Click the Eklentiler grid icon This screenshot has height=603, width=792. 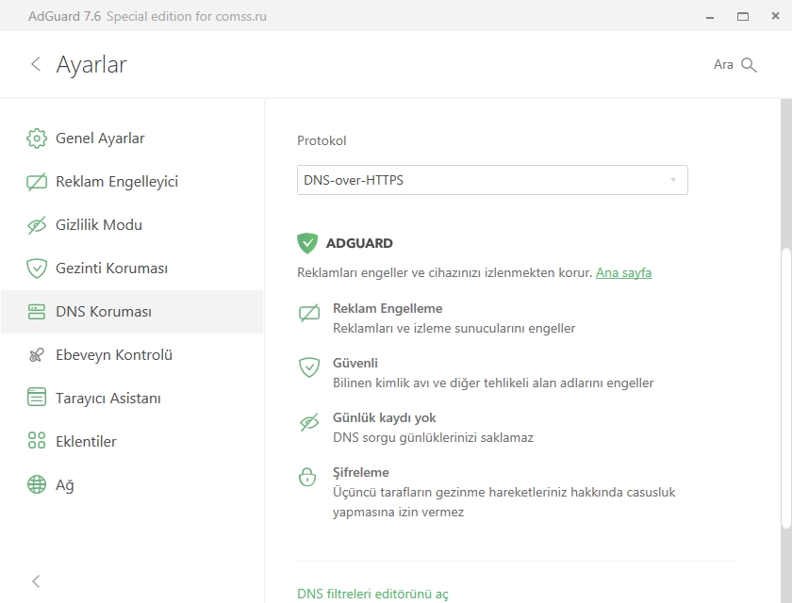pos(37,442)
